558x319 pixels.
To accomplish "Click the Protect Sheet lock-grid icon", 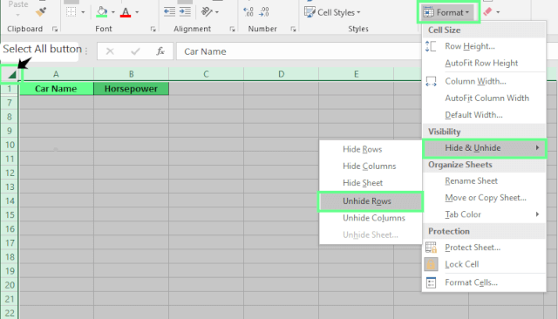I will [431, 248].
